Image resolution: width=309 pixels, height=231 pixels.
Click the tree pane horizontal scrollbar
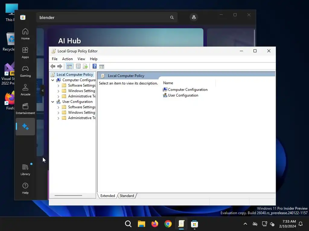tap(68, 196)
